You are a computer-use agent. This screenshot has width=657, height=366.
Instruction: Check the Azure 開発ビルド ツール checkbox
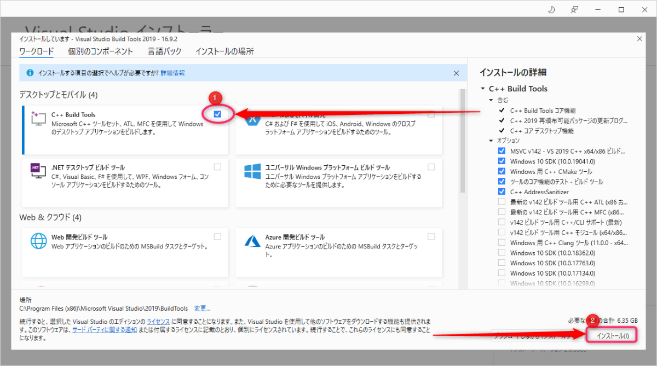click(431, 236)
